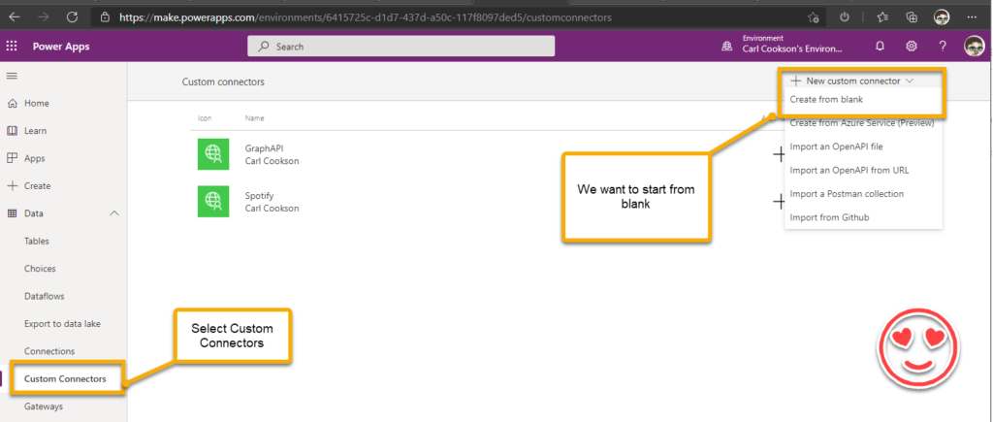The width and height of the screenshot is (993, 422).
Task: Open Gateways under Data
Action: coord(43,406)
